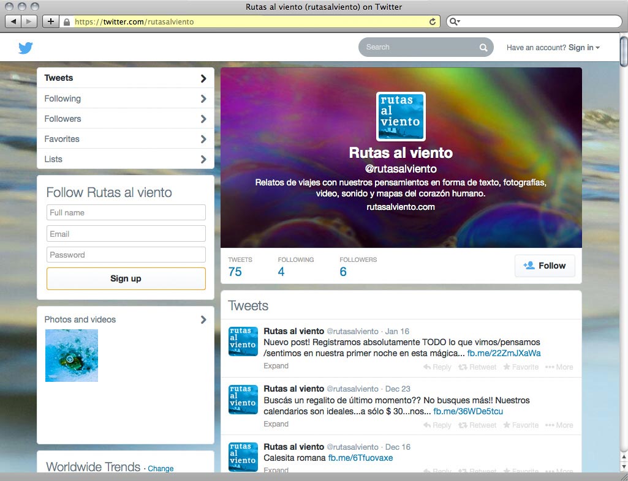Screen dimensions: 628x481
Task: Focus the Full name field
Action: [126, 212]
